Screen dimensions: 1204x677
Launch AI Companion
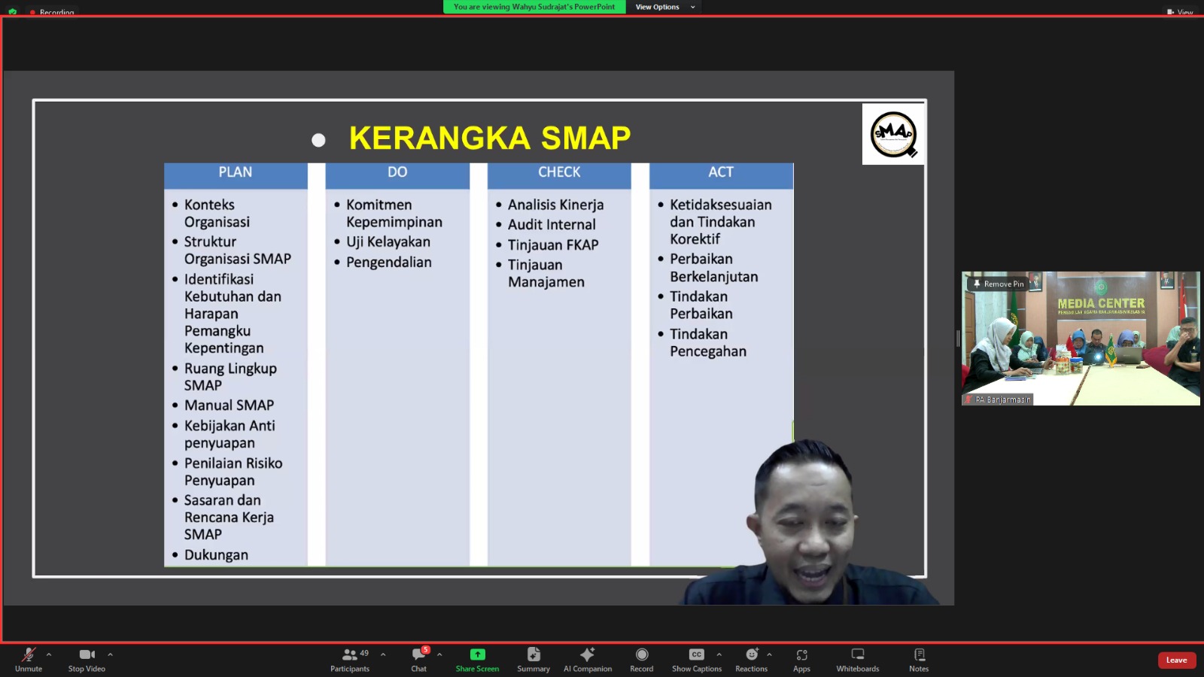(x=588, y=659)
